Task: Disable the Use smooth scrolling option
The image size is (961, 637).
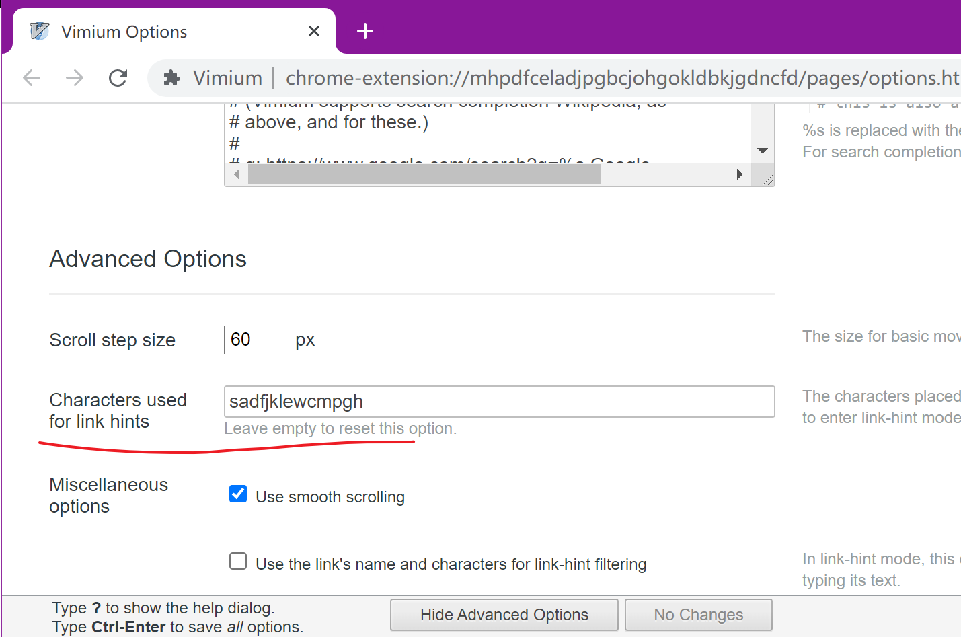Action: coord(237,493)
